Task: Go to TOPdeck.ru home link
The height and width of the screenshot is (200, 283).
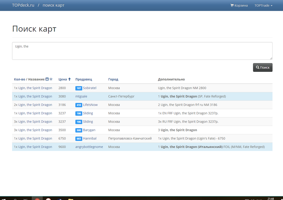Action: [x=23, y=5]
